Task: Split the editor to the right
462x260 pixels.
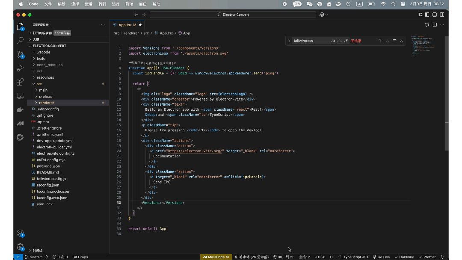Action: pos(435,25)
